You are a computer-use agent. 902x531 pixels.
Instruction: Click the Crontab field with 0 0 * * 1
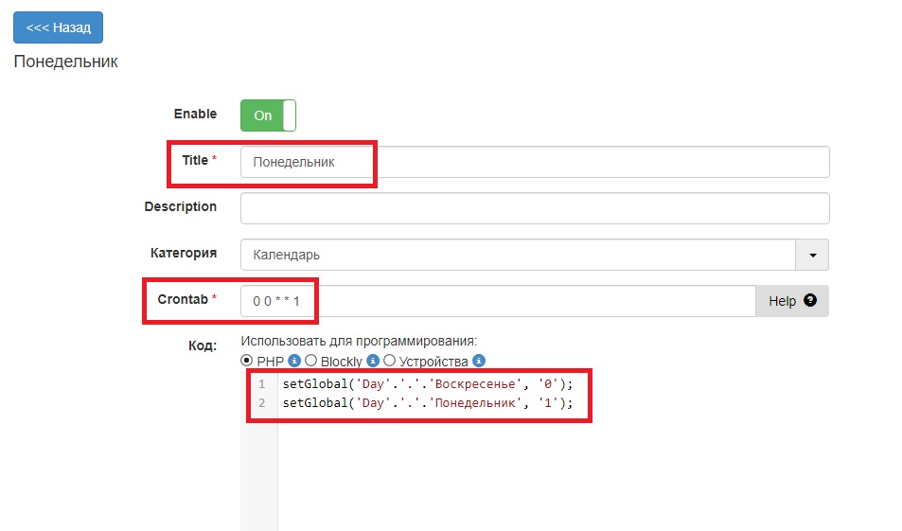[498, 301]
